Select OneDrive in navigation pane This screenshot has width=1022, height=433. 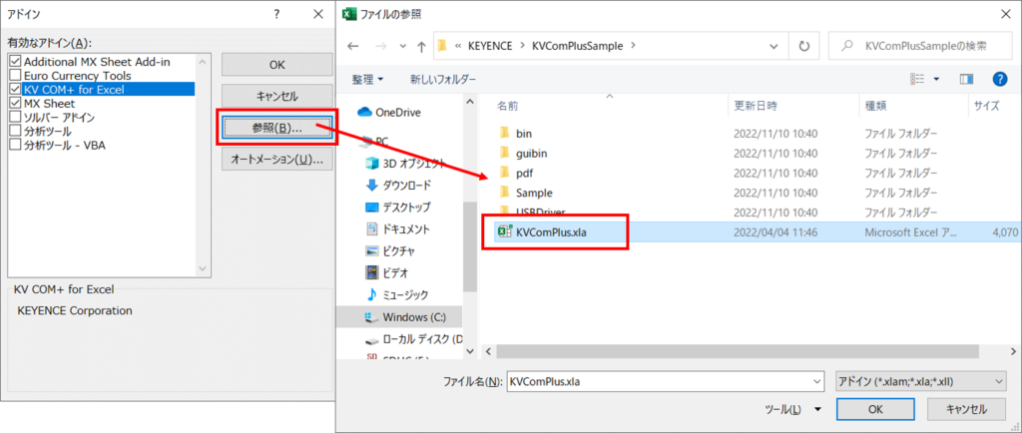(x=389, y=112)
